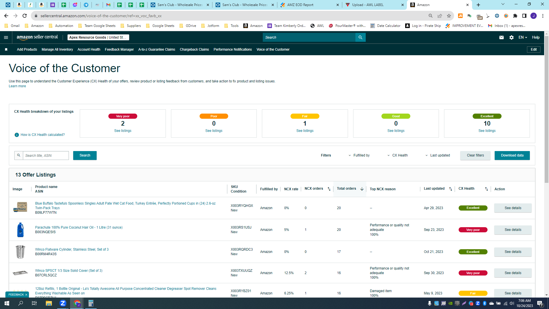Open Chrome's three-dot menu

(543, 16)
